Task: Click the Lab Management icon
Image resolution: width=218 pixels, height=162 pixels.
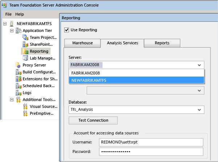Action: coord(25,58)
